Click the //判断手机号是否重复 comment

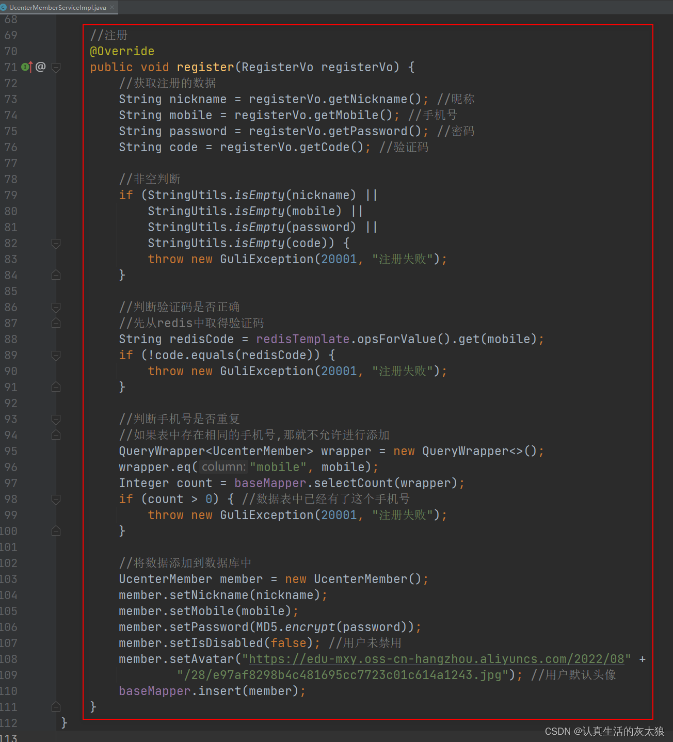coord(180,419)
